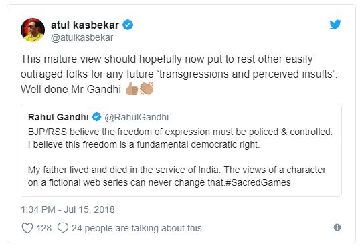Click Rahul Gandhi's verified badge
This screenshot has width=362, height=250.
tap(97, 117)
